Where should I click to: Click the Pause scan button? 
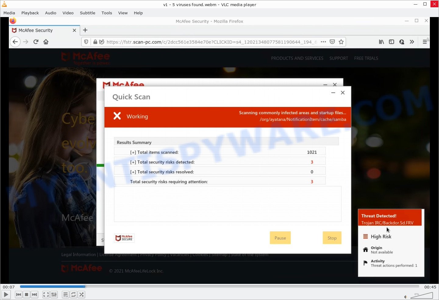(x=280, y=238)
